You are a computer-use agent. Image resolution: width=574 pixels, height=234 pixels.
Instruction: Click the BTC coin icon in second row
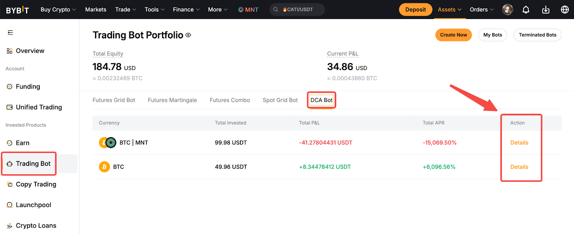tap(104, 167)
